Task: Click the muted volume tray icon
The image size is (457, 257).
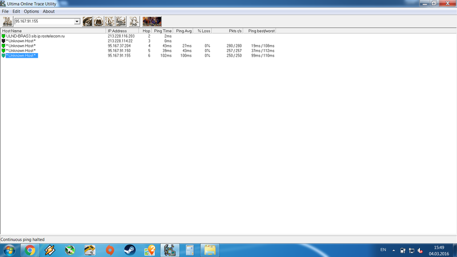Action: [420, 250]
